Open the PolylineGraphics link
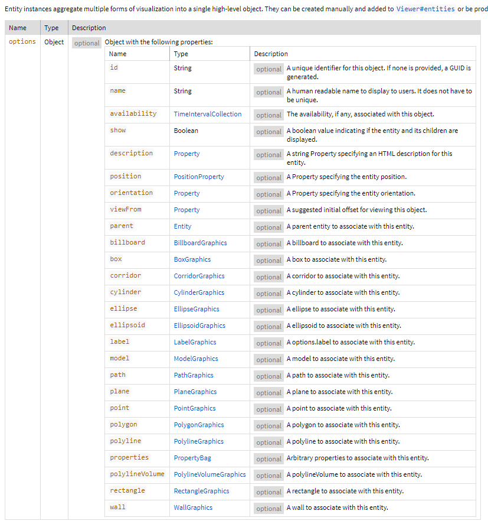Viewport: 488px width, 524px height. point(199,441)
